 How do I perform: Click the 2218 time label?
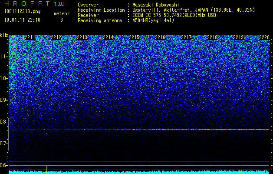(x=212, y=37)
